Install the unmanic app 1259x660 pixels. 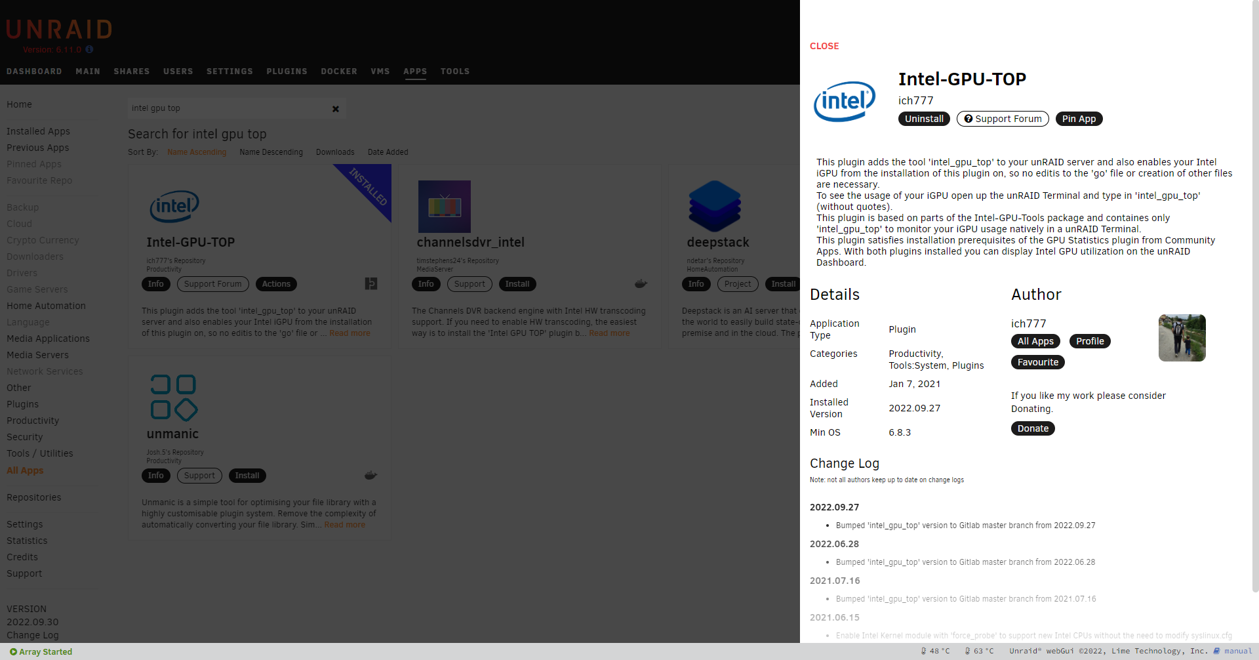click(247, 476)
